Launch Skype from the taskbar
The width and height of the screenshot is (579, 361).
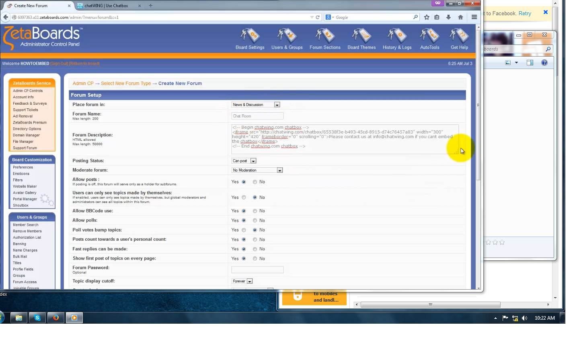click(37, 318)
